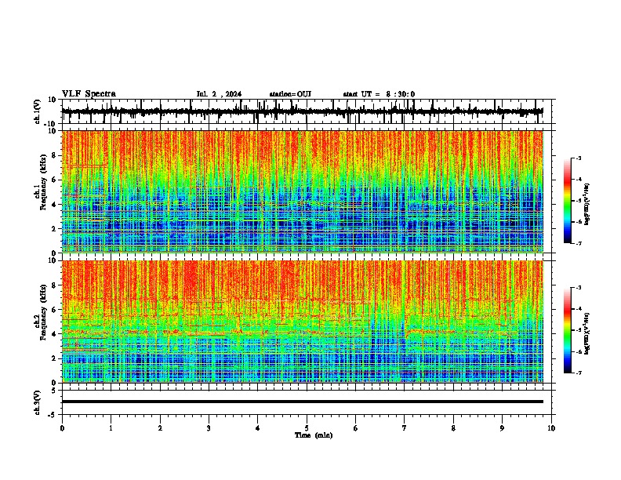Click inside the ch.1 spectrogram panel
Image resolution: width=621 pixels, height=480 pixels.
coord(302,191)
